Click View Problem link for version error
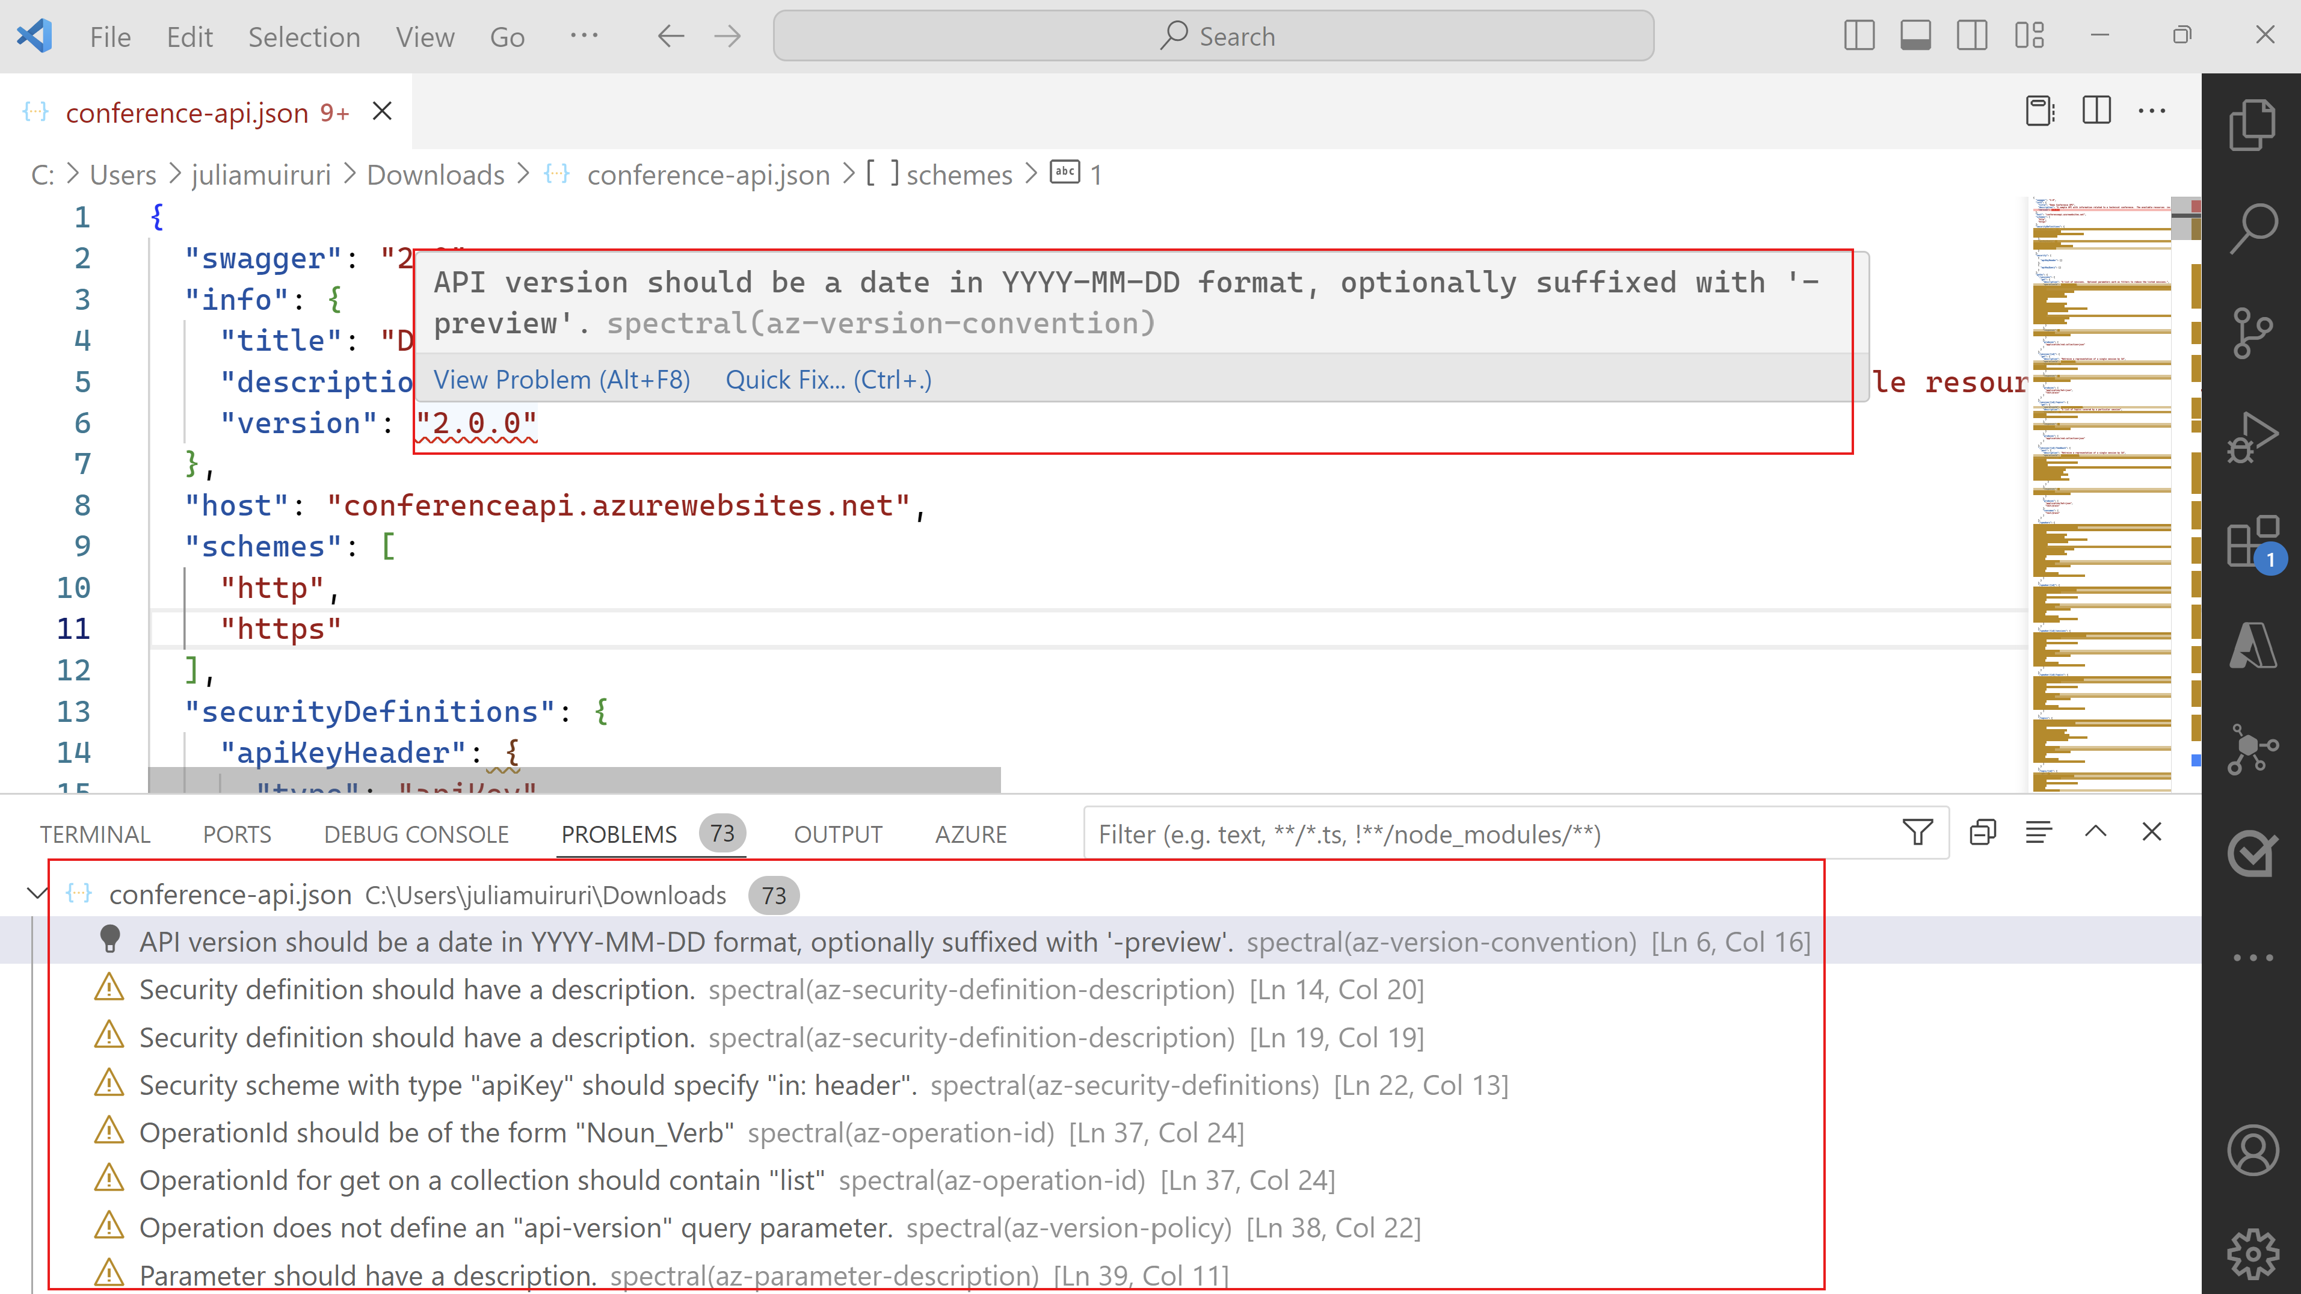This screenshot has height=1294, width=2301. tap(561, 379)
